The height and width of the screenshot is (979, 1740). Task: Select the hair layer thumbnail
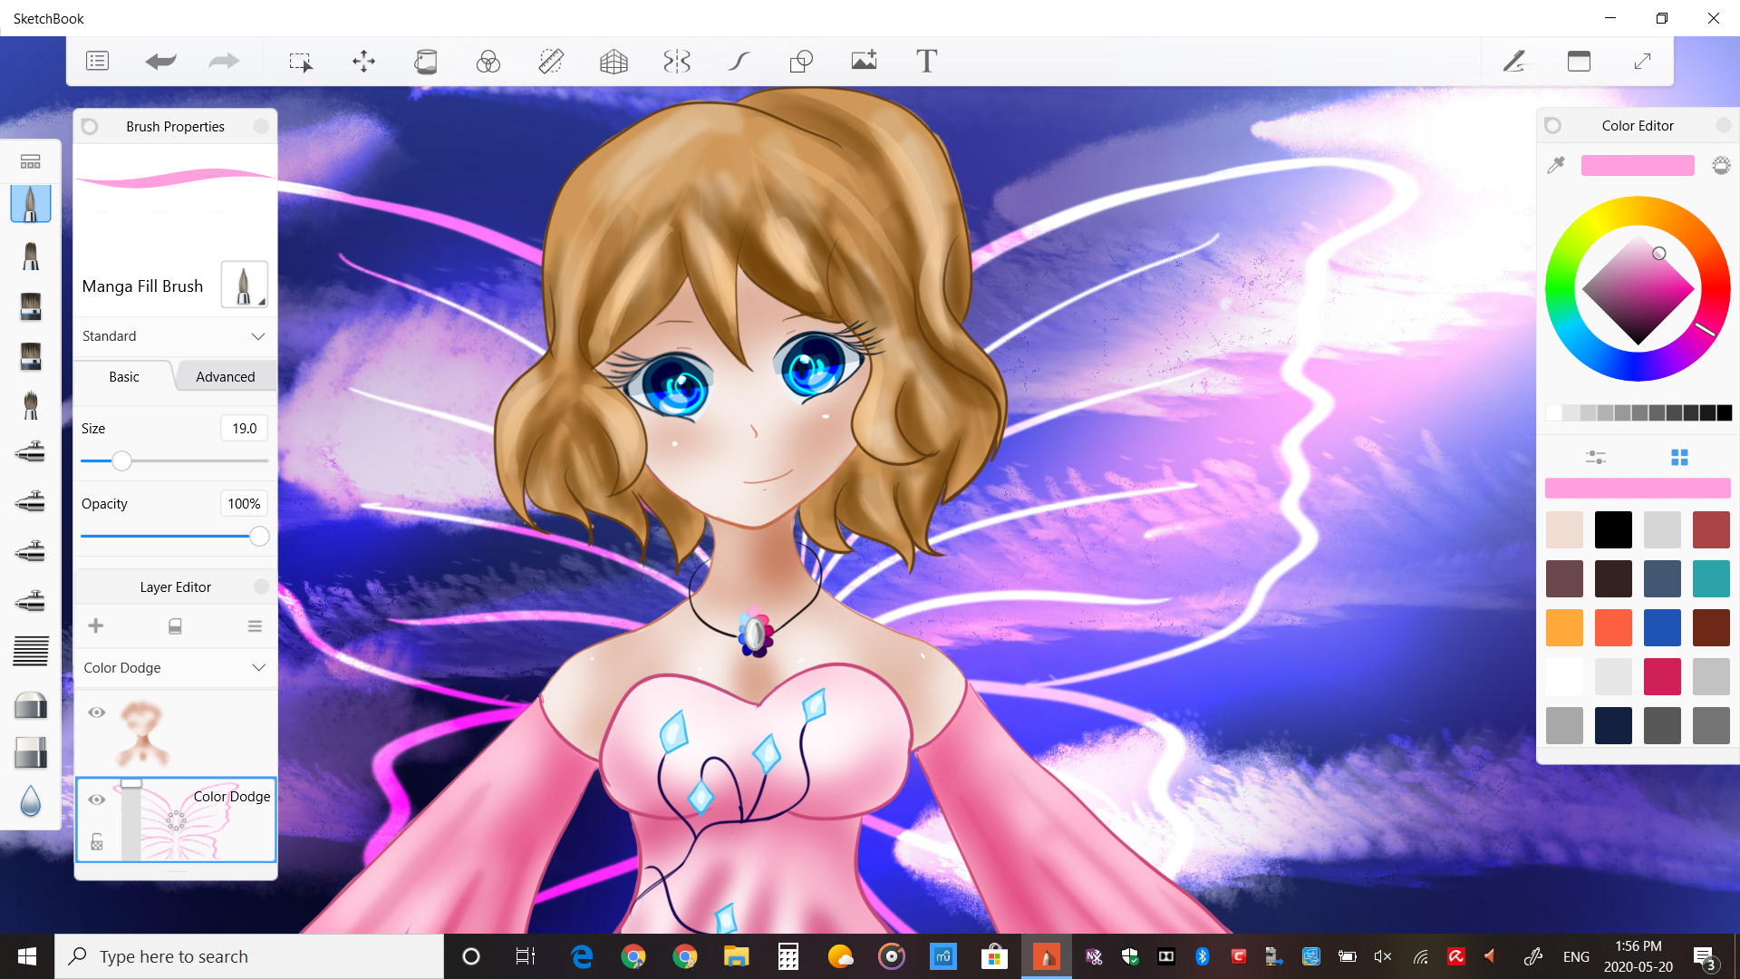(143, 732)
